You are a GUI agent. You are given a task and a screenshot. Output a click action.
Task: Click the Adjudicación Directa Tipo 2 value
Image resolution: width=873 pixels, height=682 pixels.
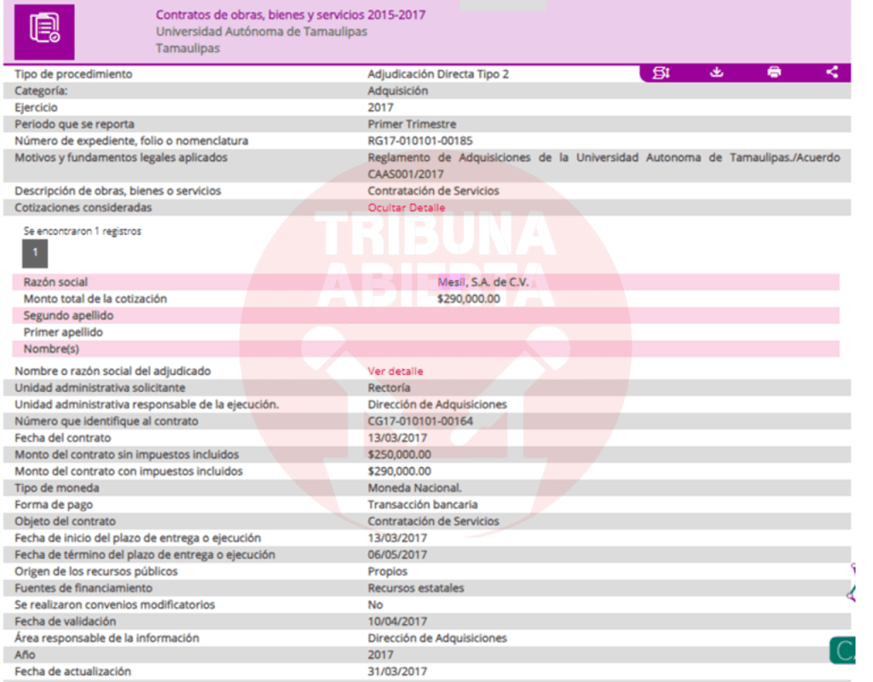(x=438, y=74)
